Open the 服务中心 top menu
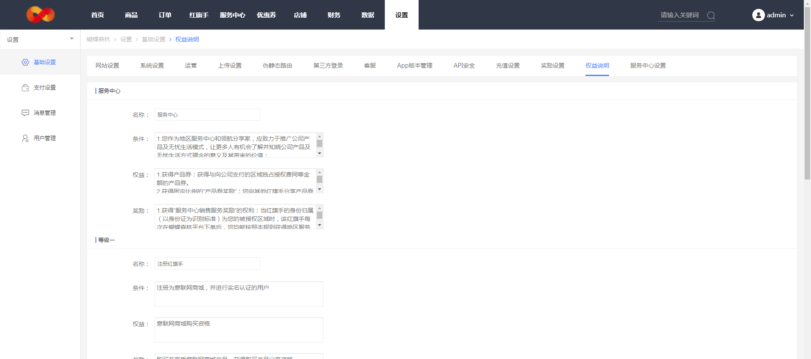 coord(233,15)
